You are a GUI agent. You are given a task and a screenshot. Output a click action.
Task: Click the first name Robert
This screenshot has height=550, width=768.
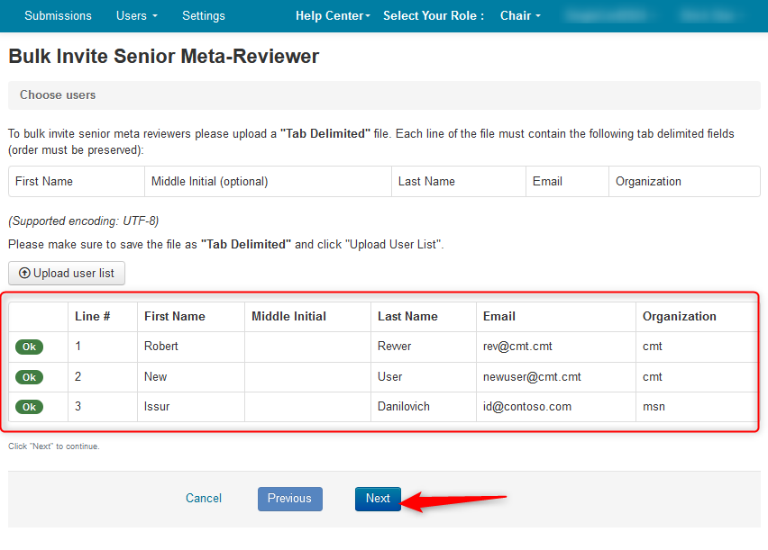point(161,347)
